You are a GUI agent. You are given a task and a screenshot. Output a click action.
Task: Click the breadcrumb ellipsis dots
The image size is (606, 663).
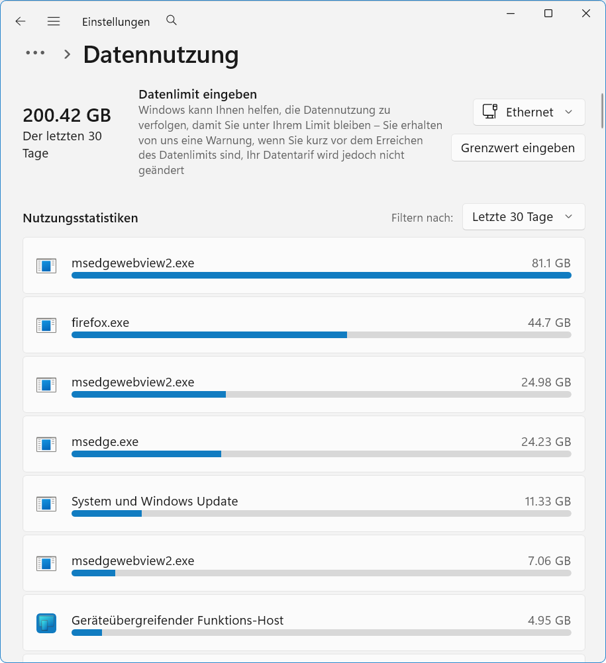(35, 53)
